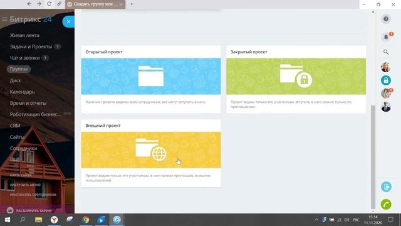This screenshot has width=401, height=226.
Task: Open Календарь in the left menu
Action: pyautogui.click(x=23, y=92)
